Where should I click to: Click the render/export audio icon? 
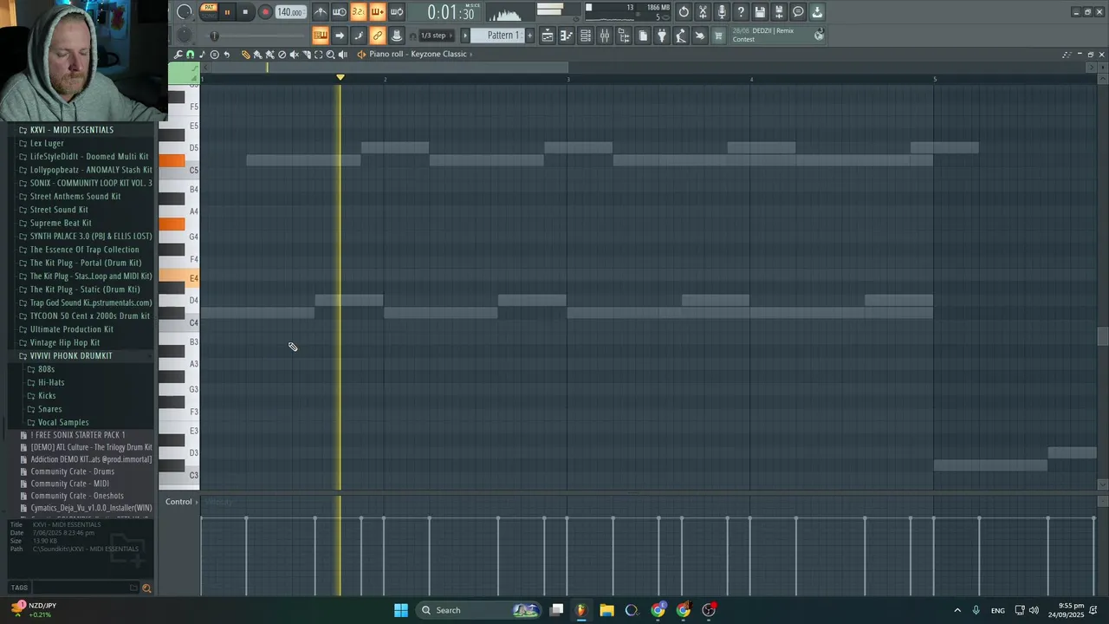[779, 12]
